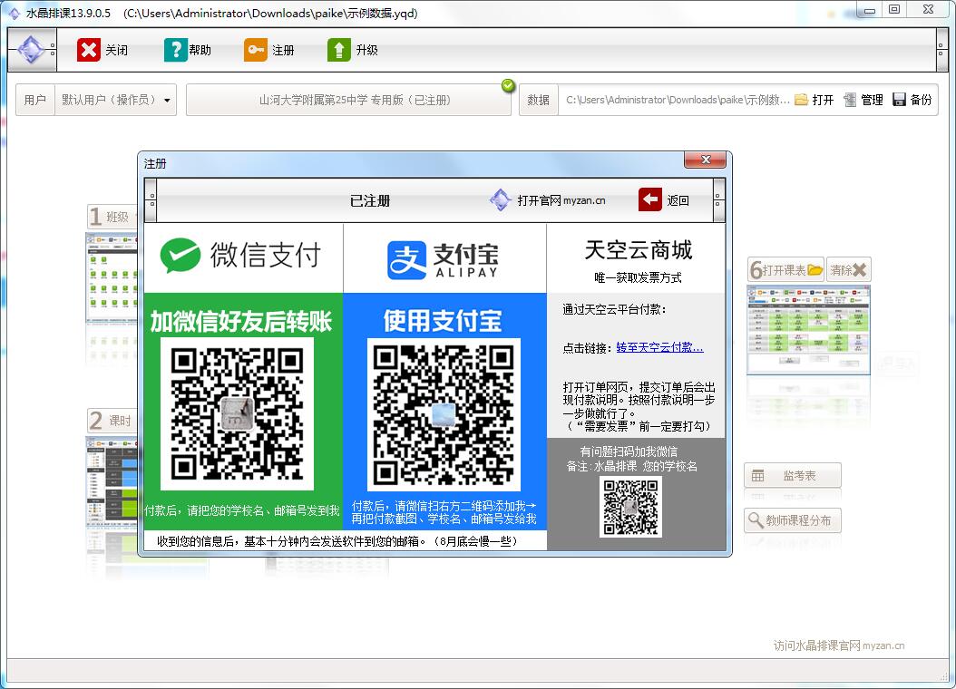
Task: Open Help with the question mark icon
Action: click(187, 50)
